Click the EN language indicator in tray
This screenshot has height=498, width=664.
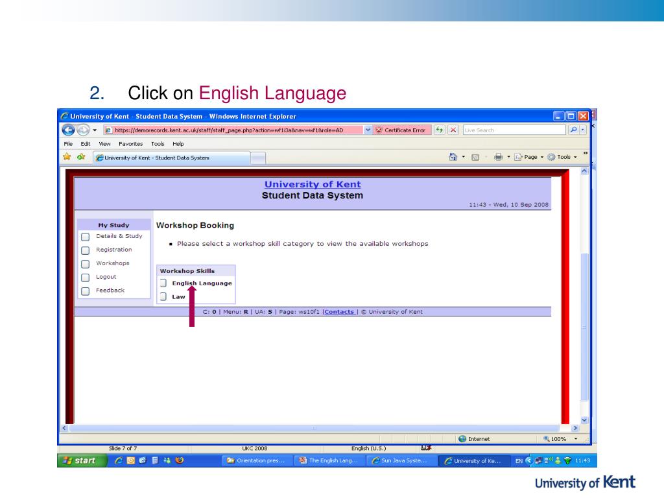[519, 461]
